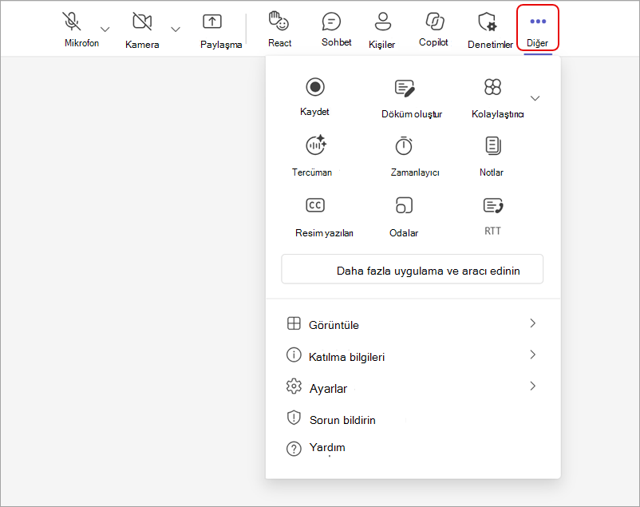Open the React raise hand icon
The image size is (640, 507).
point(279,21)
